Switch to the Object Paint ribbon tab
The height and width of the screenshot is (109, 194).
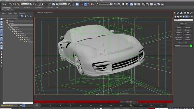pyautogui.click(x=38, y=8)
